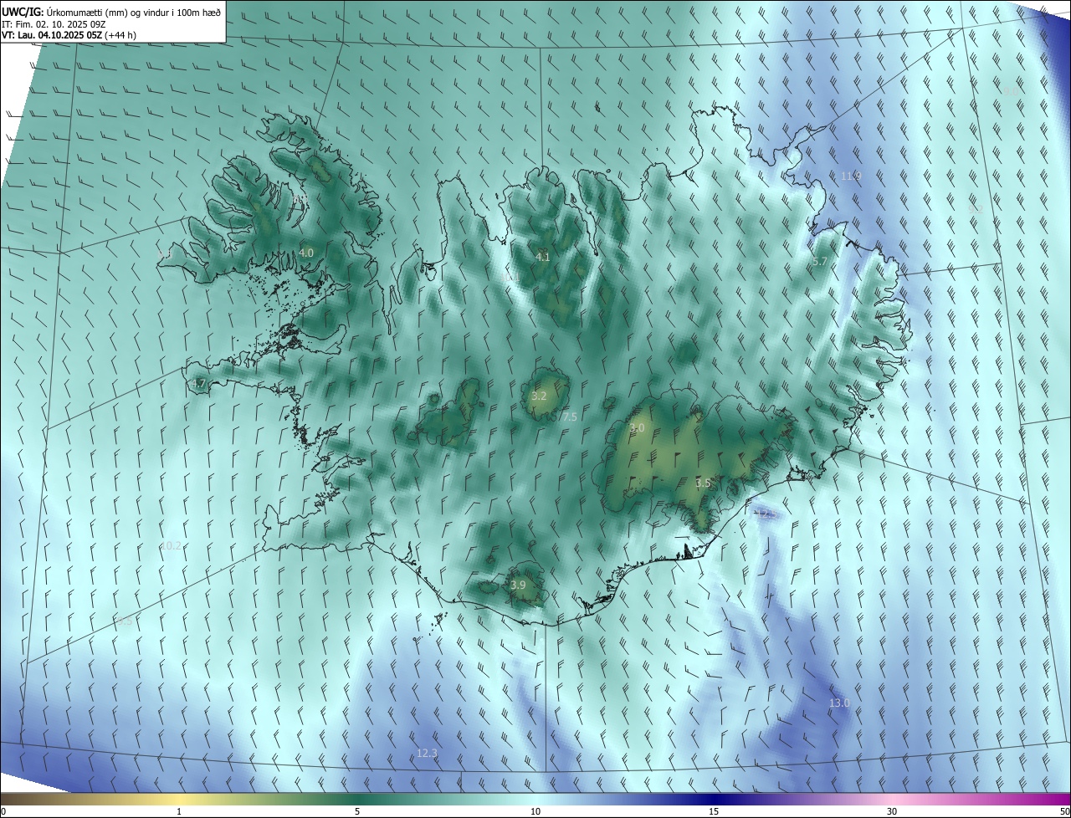This screenshot has width=1071, height=818.
Task: Click the 15 tick on color scale
Action: tap(714, 812)
